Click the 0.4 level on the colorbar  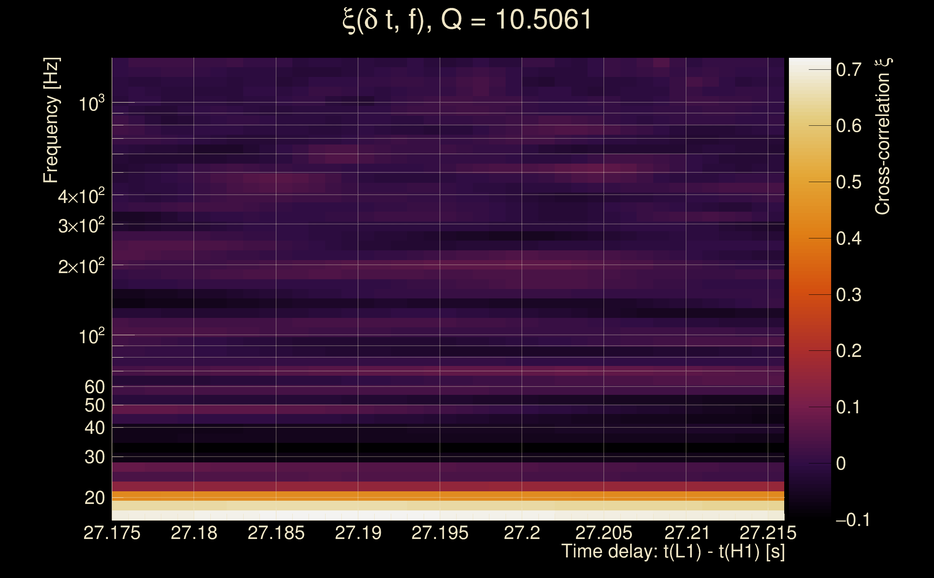coord(809,238)
